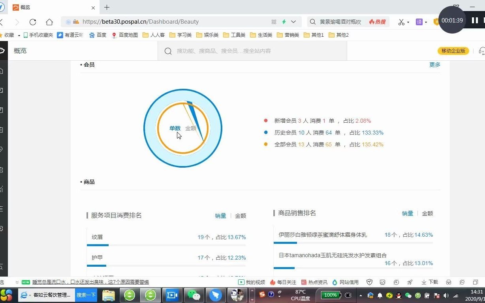
Task: Launch WeChat from the system tray
Action: point(409,295)
